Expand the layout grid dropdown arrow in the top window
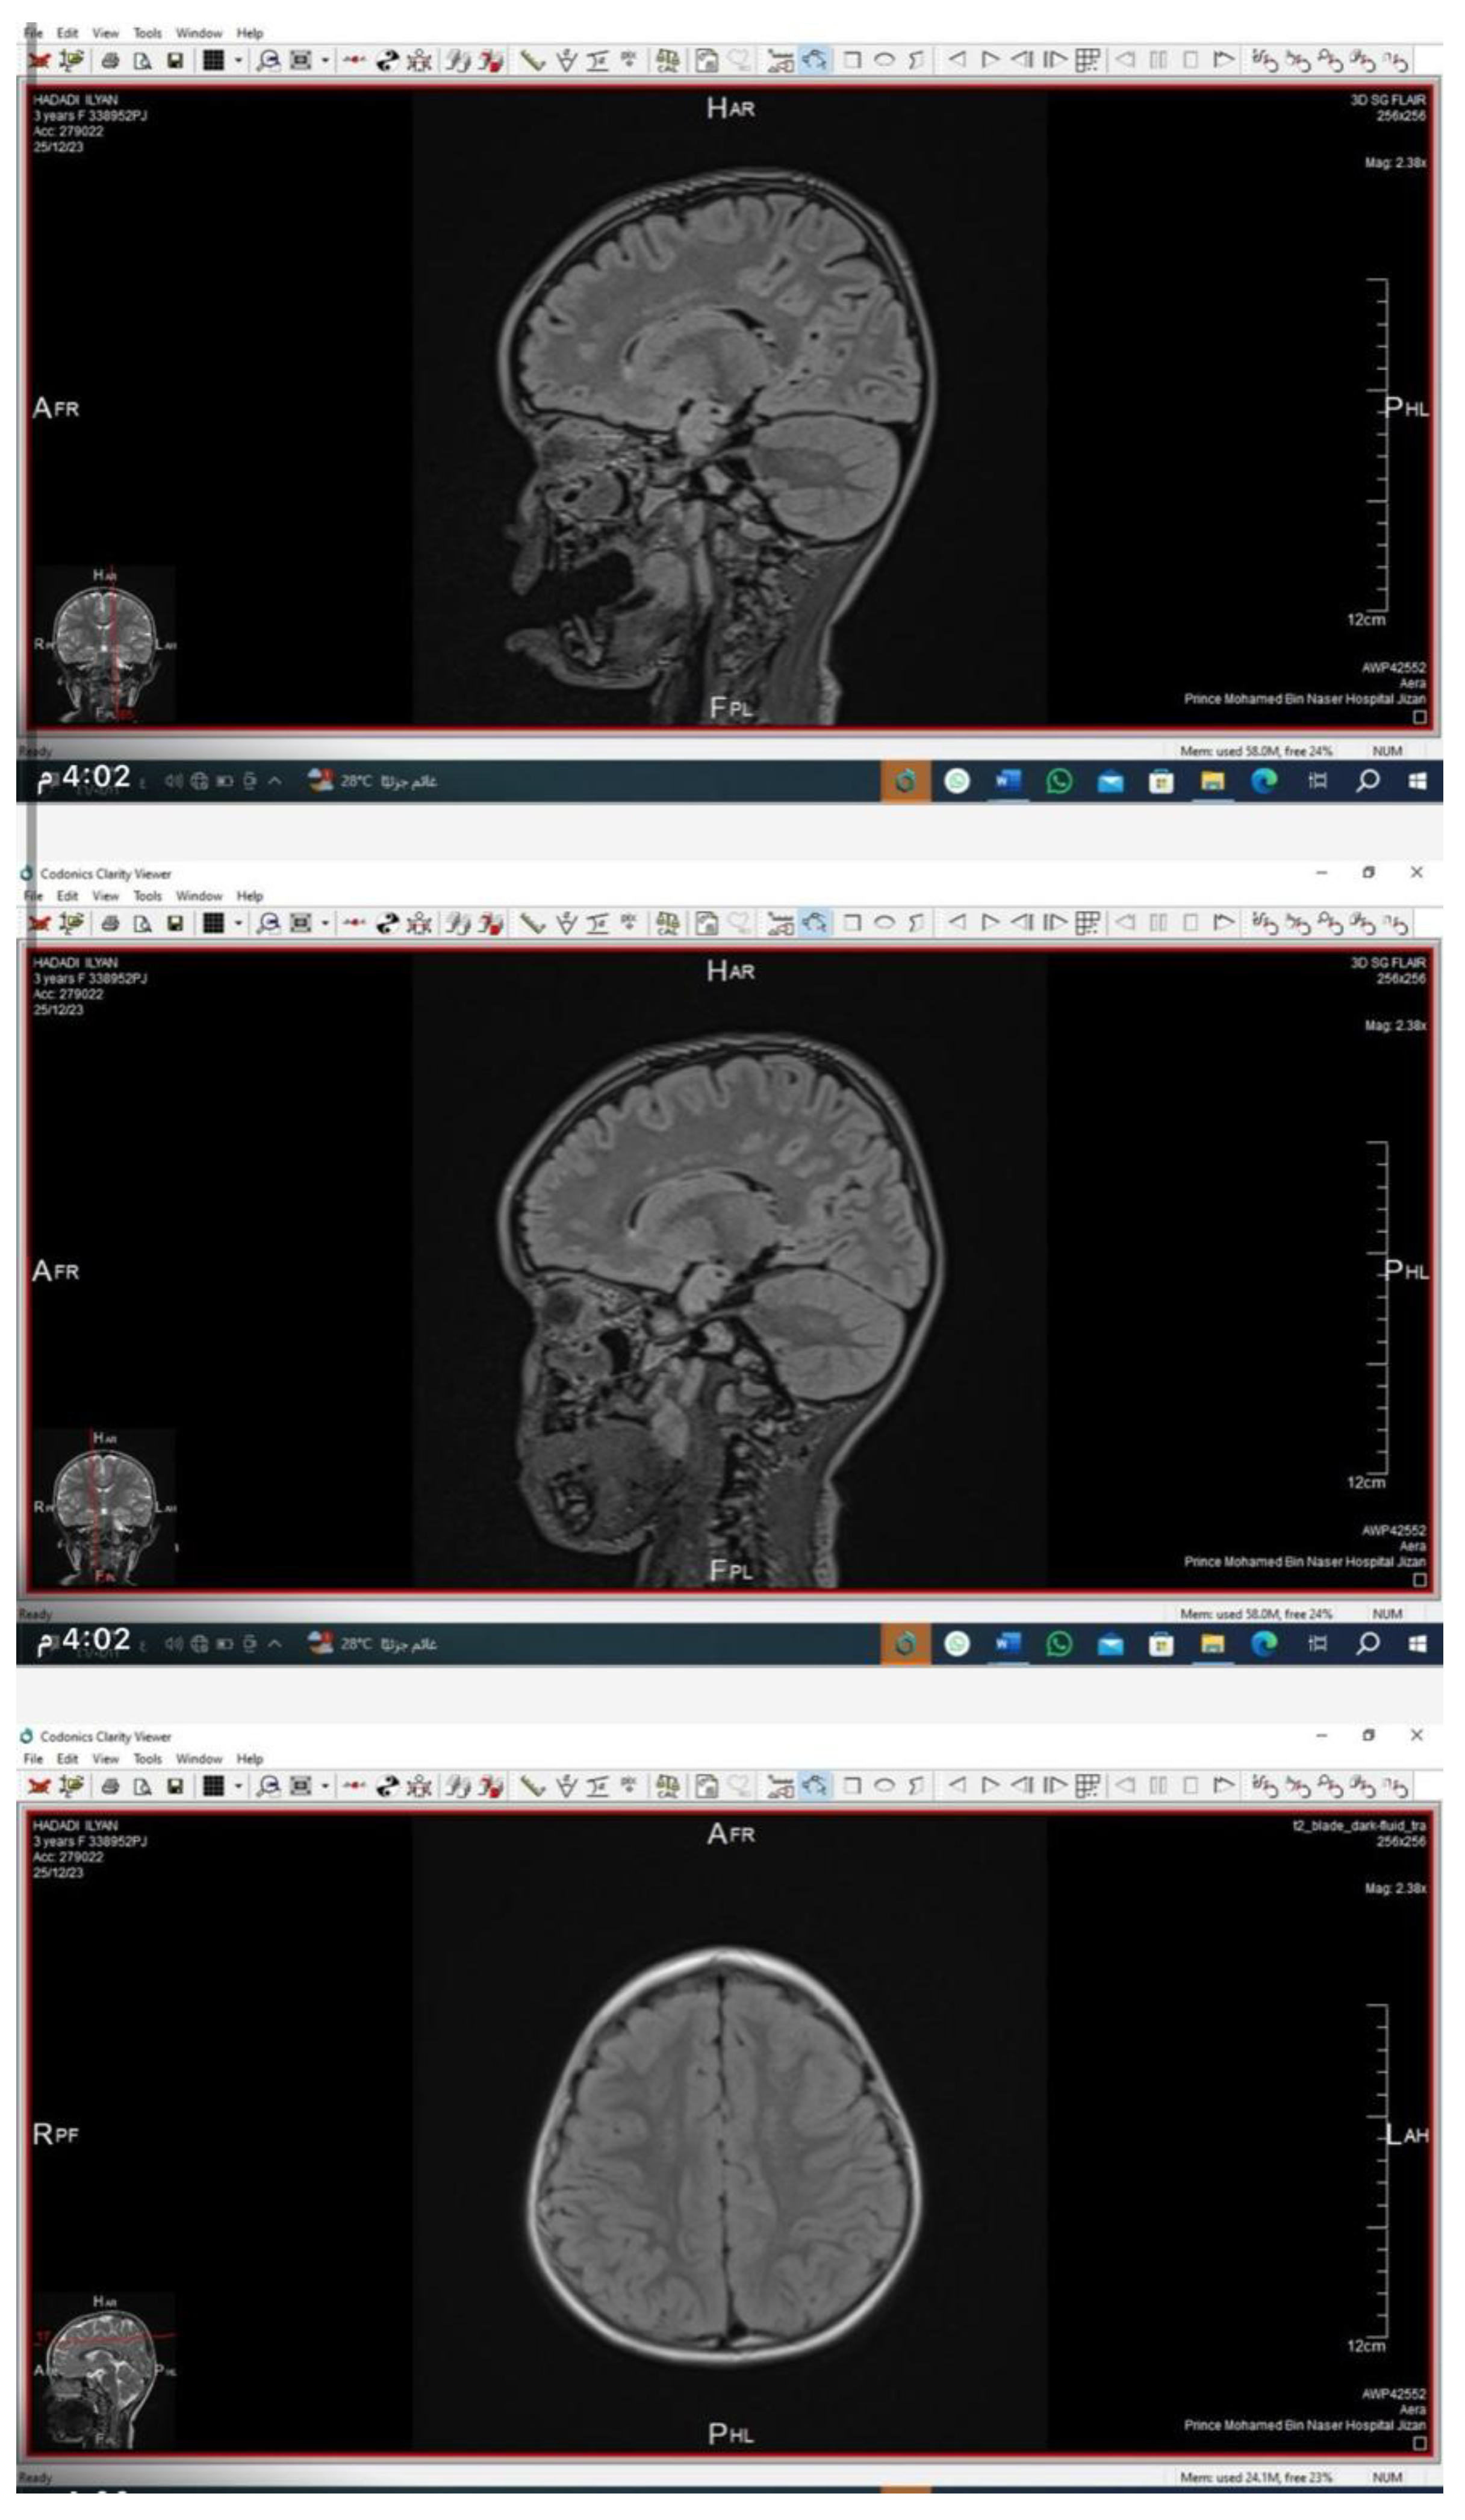Screen dimensions: 1465x2520 [238, 61]
